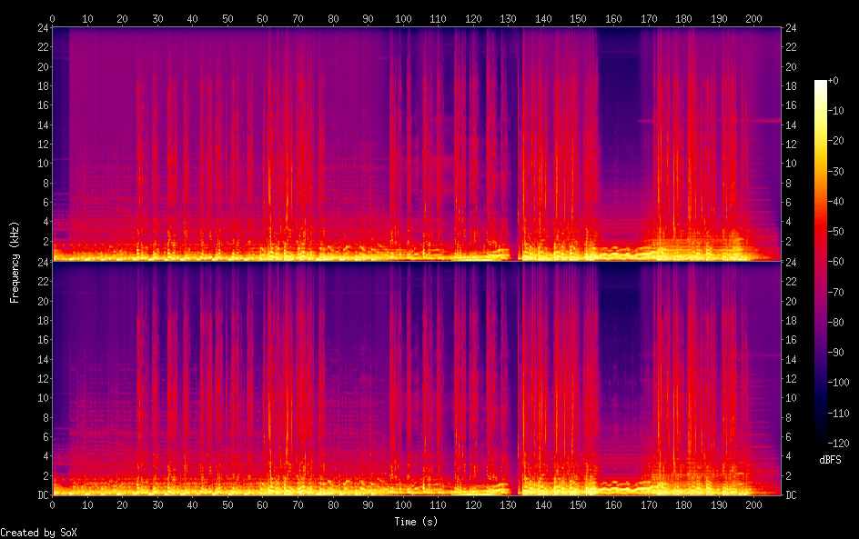Click '160' on the top time axis
The width and height of the screenshot is (859, 539).
point(613,18)
